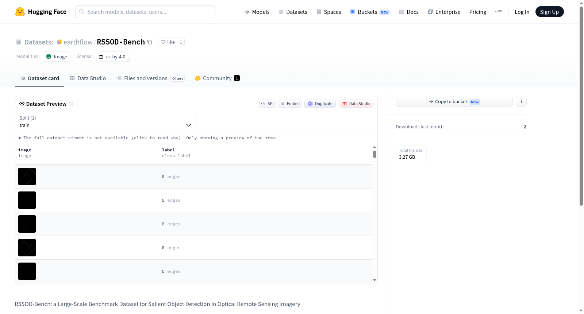Click the Hugging Face logo
Image resolution: width=584 pixels, height=314 pixels.
tap(41, 12)
